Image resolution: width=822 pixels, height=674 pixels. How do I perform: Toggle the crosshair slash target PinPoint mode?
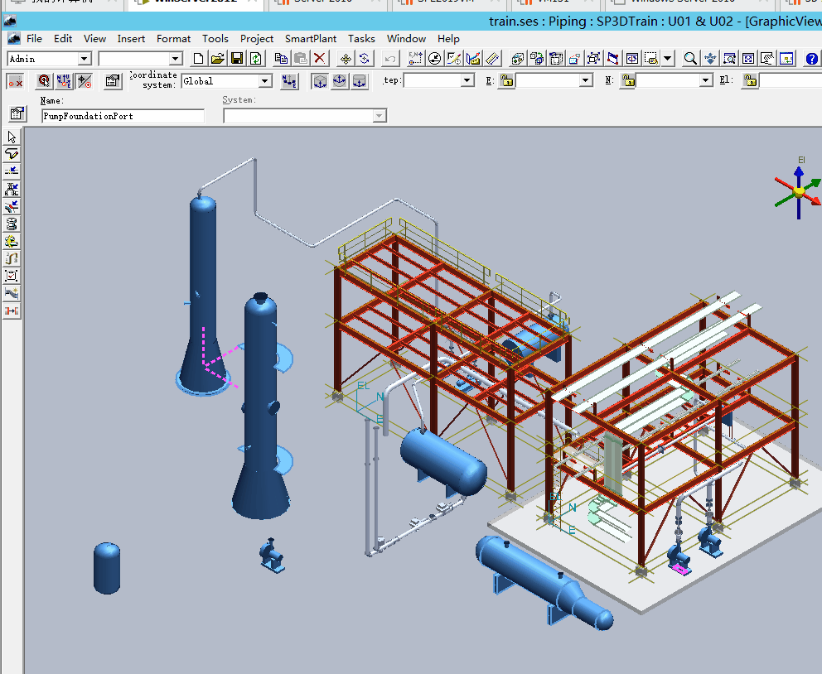pos(85,81)
